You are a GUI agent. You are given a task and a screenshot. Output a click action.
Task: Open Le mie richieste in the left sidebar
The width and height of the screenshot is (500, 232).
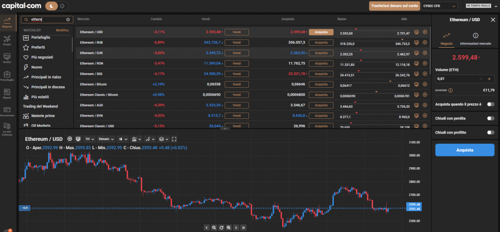7,130
